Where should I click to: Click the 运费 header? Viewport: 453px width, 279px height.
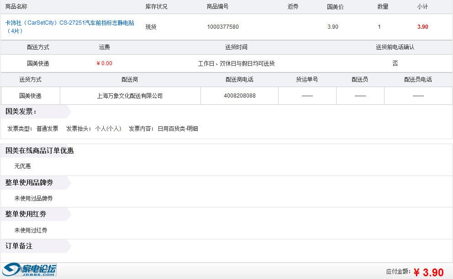coord(104,47)
